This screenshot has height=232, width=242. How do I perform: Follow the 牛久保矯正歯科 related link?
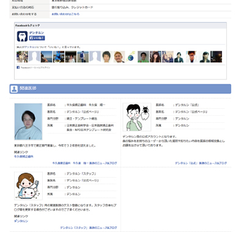24,156
